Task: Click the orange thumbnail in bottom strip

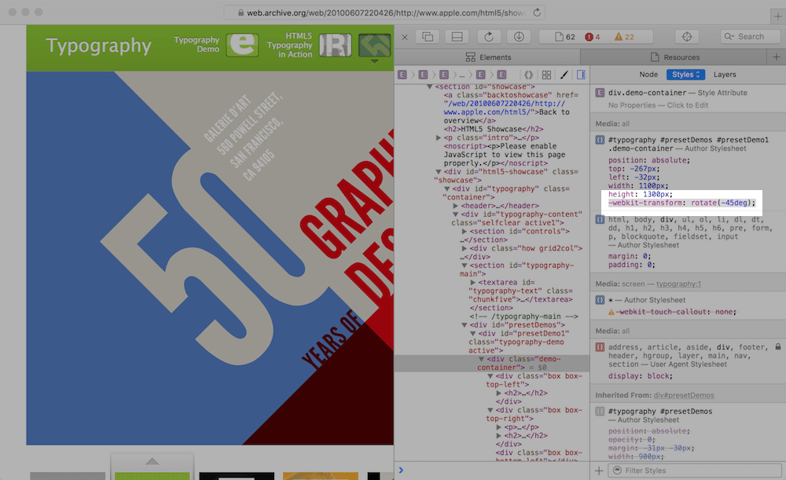Action: [x=321, y=476]
